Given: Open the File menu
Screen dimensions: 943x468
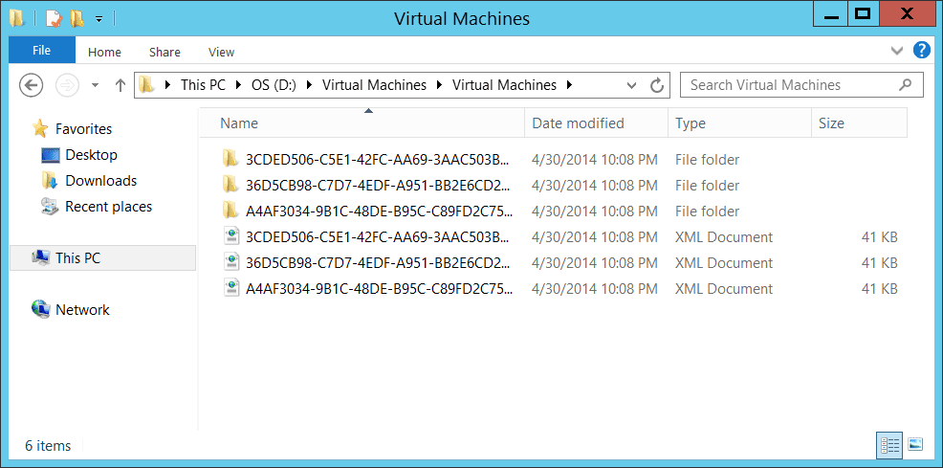Looking at the screenshot, I should point(42,52).
